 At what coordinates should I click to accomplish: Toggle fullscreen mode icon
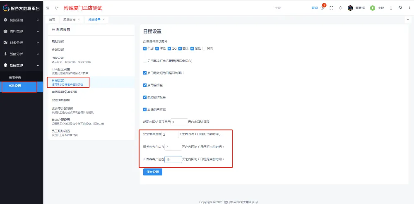tap(331, 8)
